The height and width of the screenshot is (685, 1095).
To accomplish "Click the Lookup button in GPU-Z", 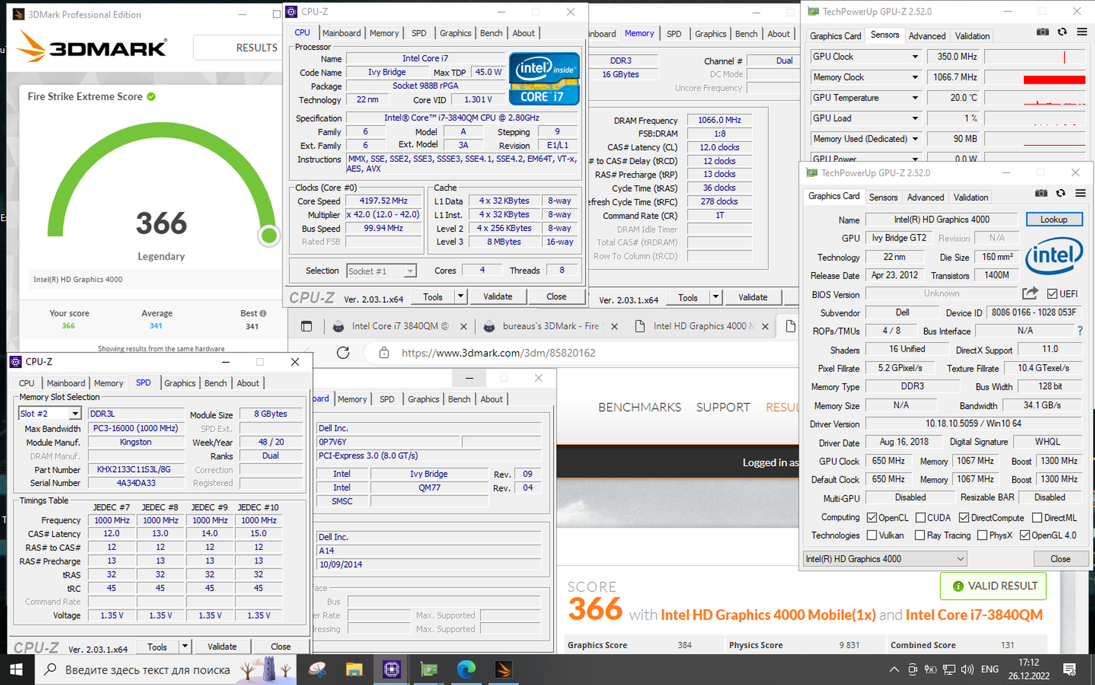I will pos(1054,219).
